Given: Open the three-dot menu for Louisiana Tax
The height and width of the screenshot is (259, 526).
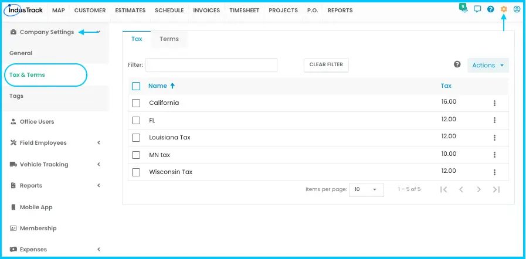Looking at the screenshot, I should pos(494,138).
